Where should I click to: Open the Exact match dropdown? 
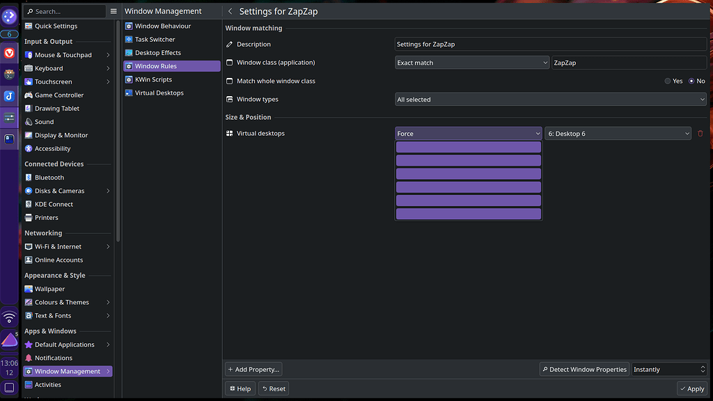[x=472, y=63]
